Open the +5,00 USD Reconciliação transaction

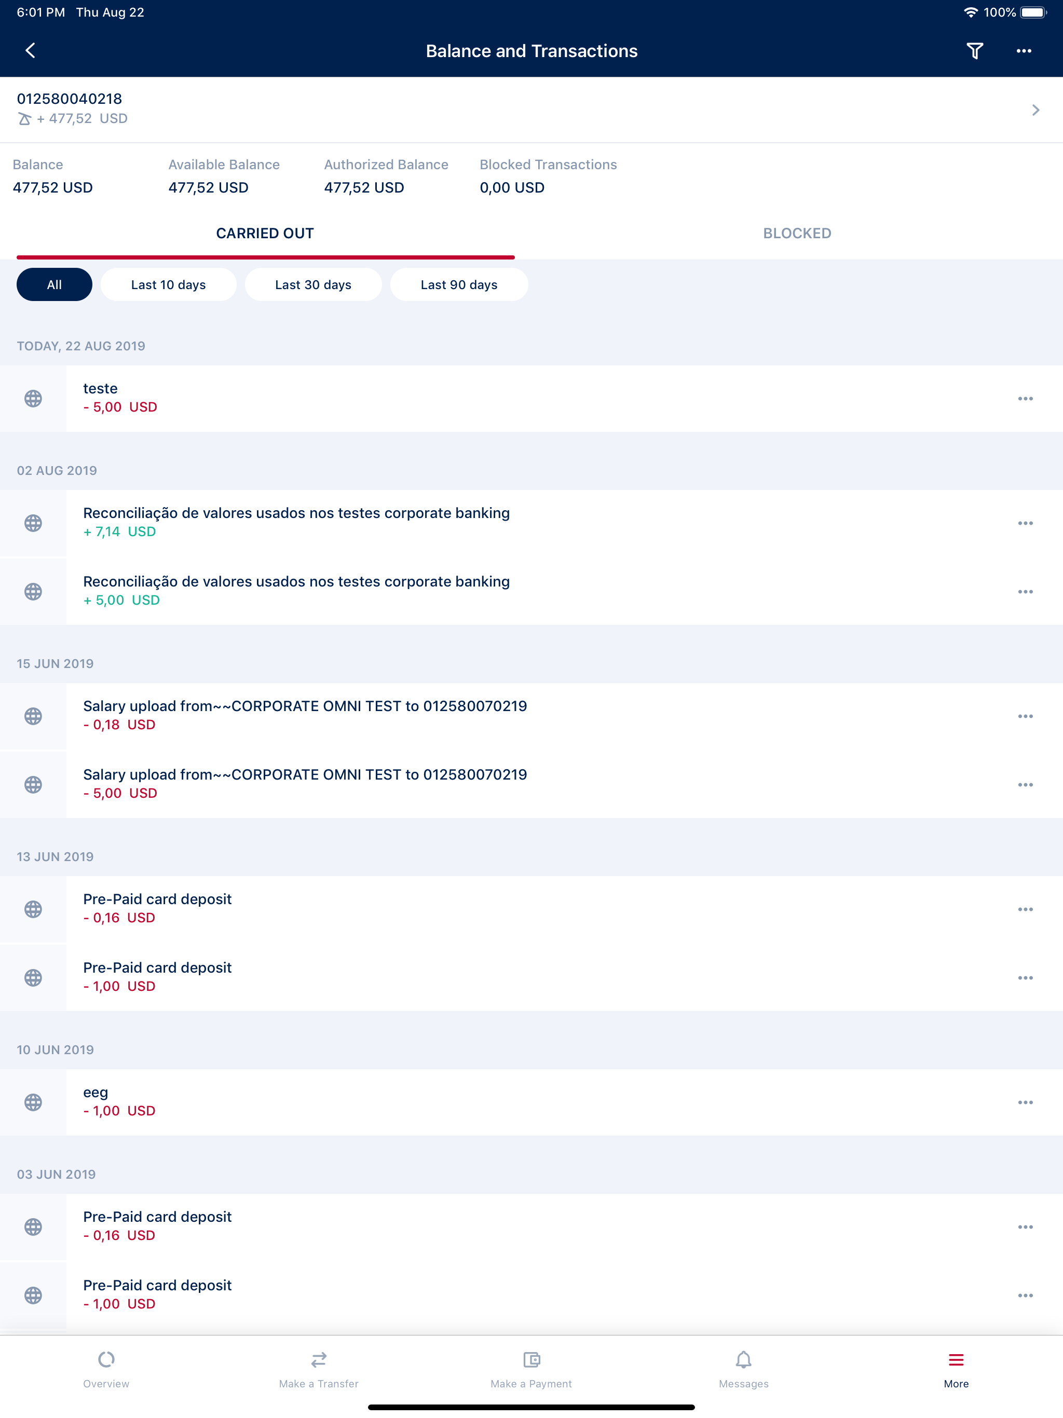(x=531, y=592)
